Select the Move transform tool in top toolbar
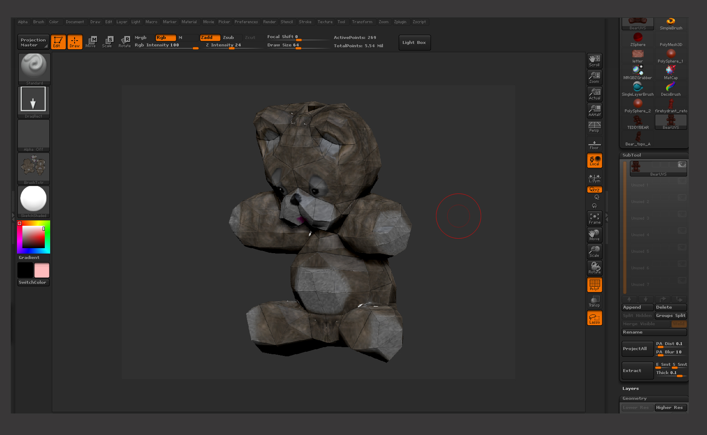The image size is (707, 435). [x=91, y=42]
